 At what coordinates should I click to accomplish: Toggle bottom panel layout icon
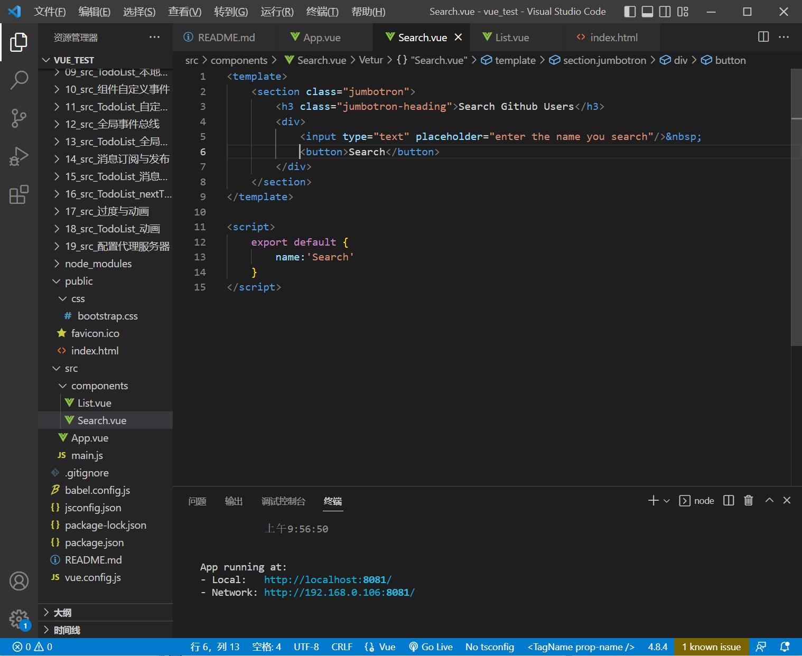(647, 12)
